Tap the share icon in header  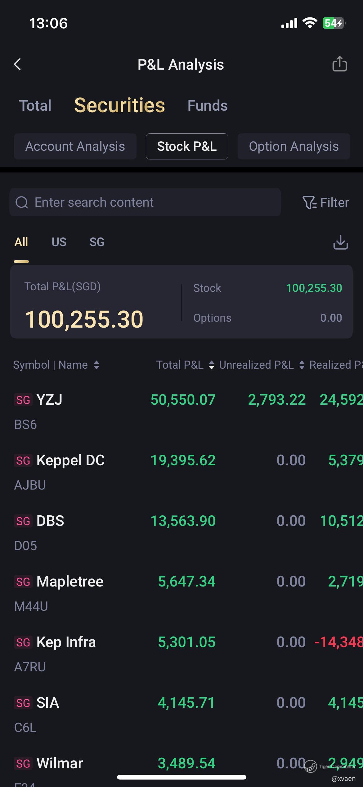[x=339, y=64]
